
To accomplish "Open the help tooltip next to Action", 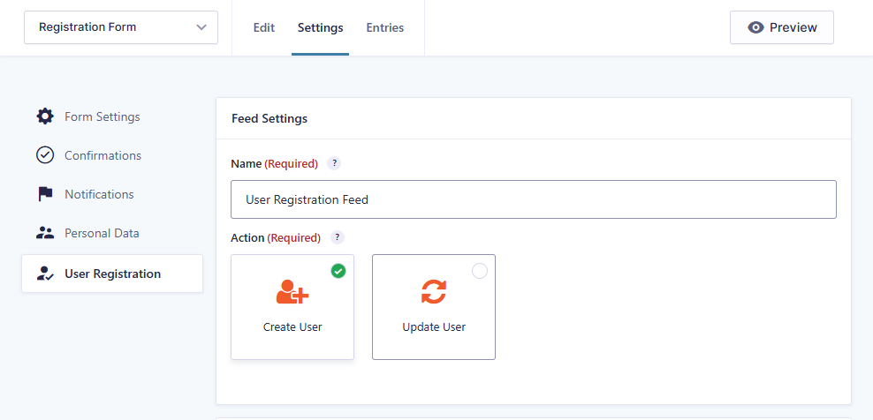I will point(338,237).
